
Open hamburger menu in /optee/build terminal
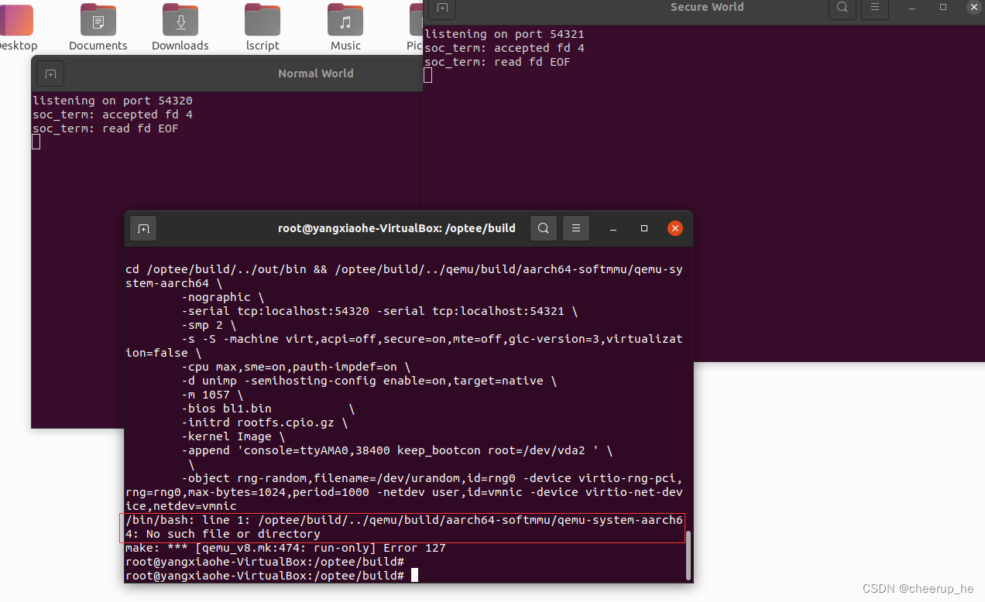(x=576, y=228)
